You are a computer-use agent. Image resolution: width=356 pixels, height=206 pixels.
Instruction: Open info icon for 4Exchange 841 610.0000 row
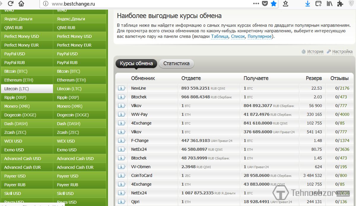[x=122, y=123]
